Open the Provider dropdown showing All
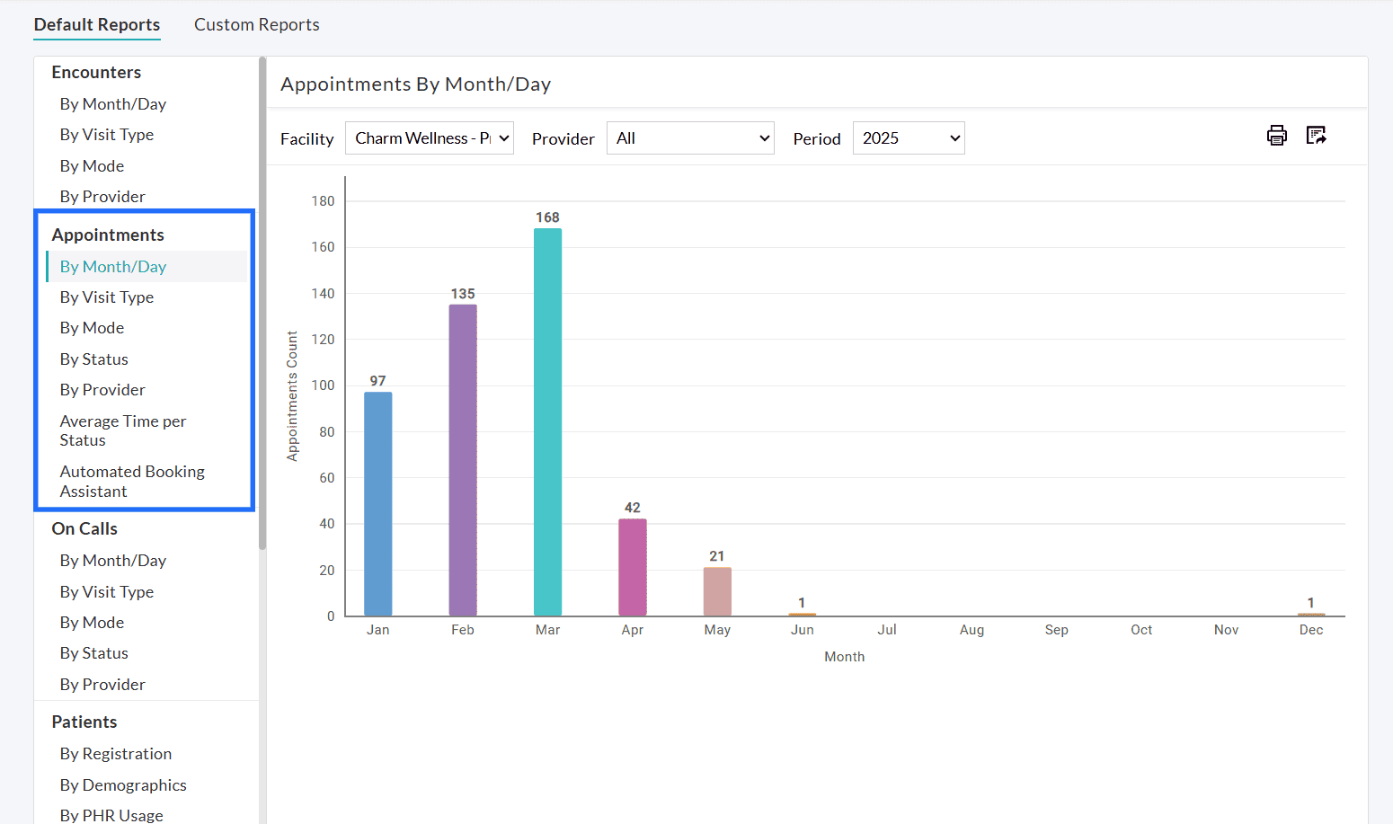Image resolution: width=1393 pixels, height=824 pixels. (690, 137)
